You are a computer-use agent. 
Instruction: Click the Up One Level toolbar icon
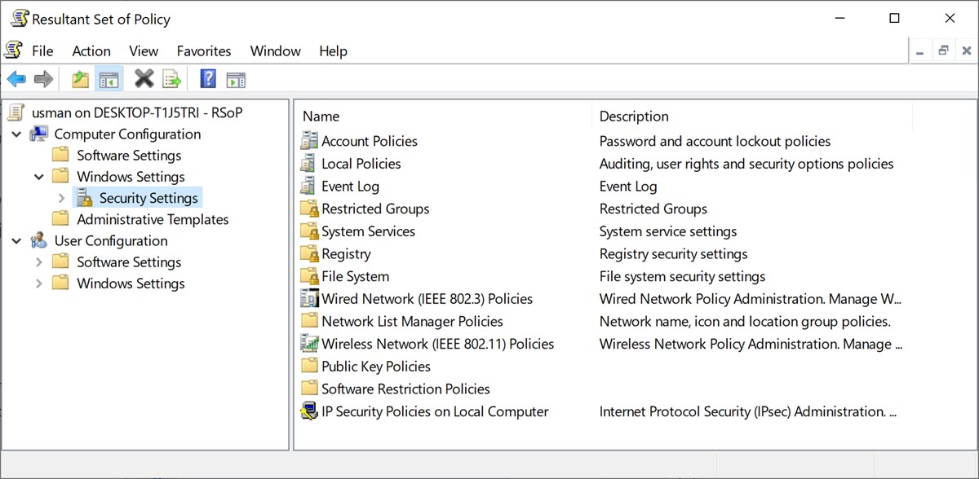click(x=80, y=79)
